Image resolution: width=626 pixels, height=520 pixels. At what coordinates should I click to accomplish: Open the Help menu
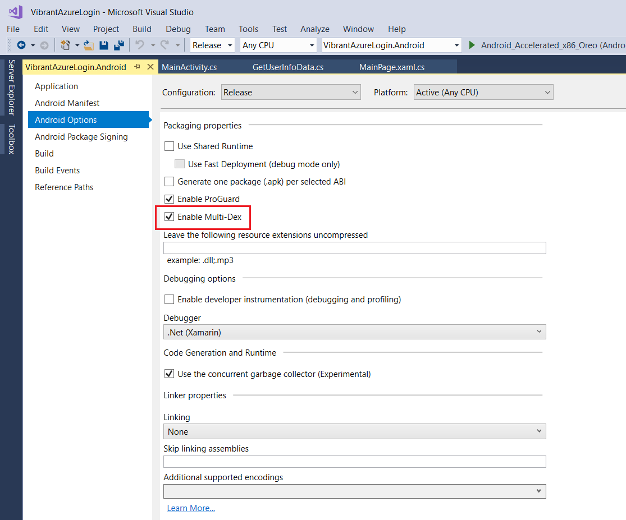pos(396,29)
